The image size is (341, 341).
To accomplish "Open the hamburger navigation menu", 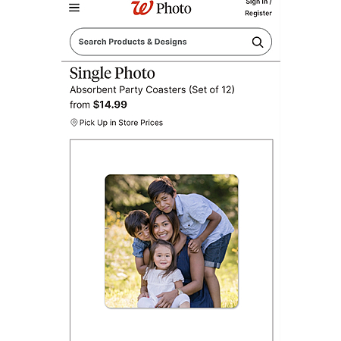I will tap(74, 8).
